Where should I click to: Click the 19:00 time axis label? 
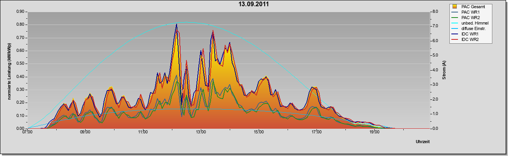point(374,132)
